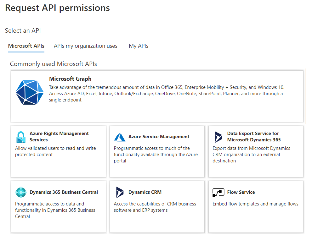Click the Microsoft Graph polyhedron icon
This screenshot has height=235, width=312.
coord(30,92)
